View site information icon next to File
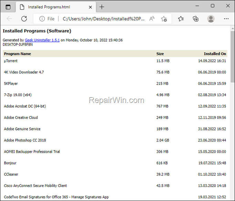Screen dimensions: 235x201 [42, 19]
